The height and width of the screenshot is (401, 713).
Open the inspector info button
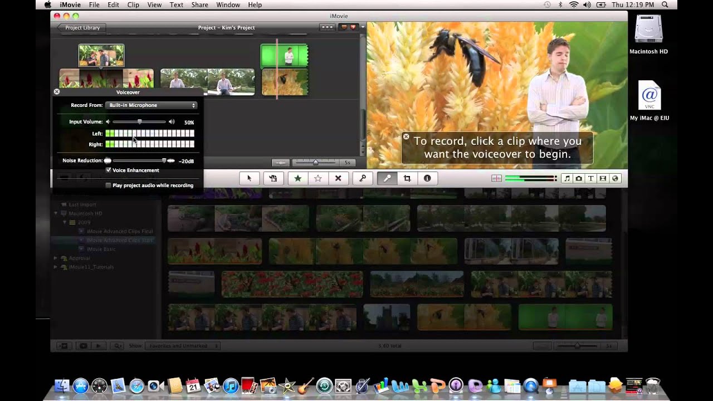tap(427, 178)
